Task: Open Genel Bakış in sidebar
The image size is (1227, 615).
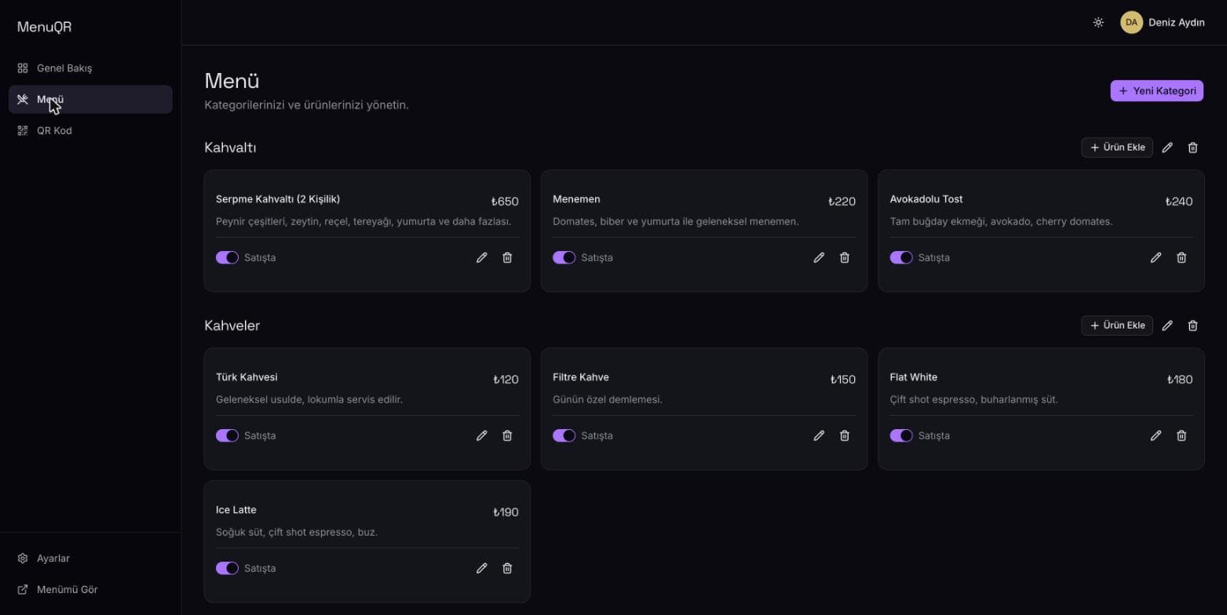Action: 90,68
